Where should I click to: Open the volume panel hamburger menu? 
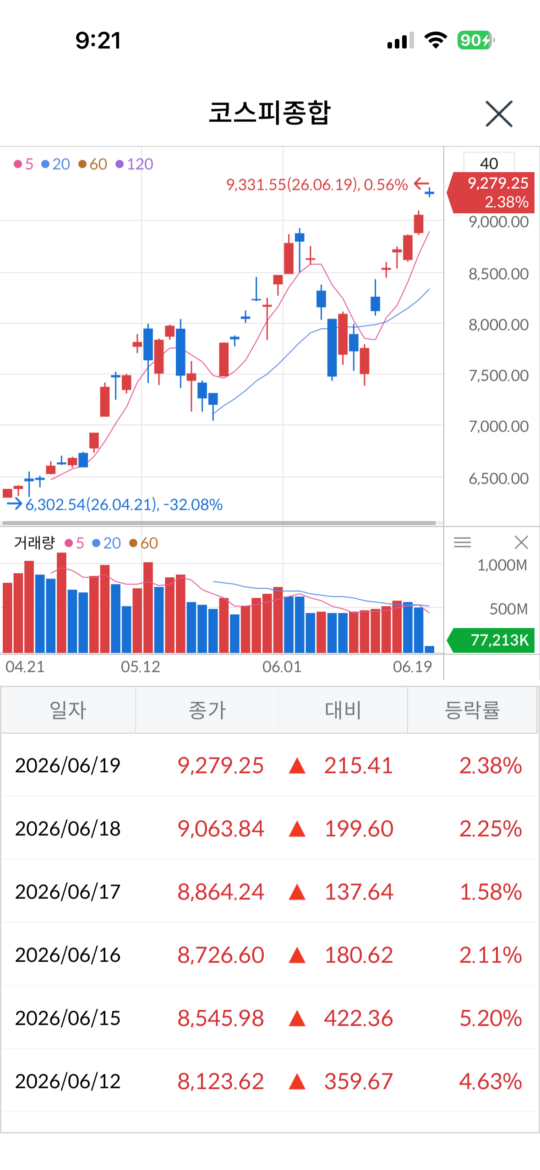[x=462, y=542]
